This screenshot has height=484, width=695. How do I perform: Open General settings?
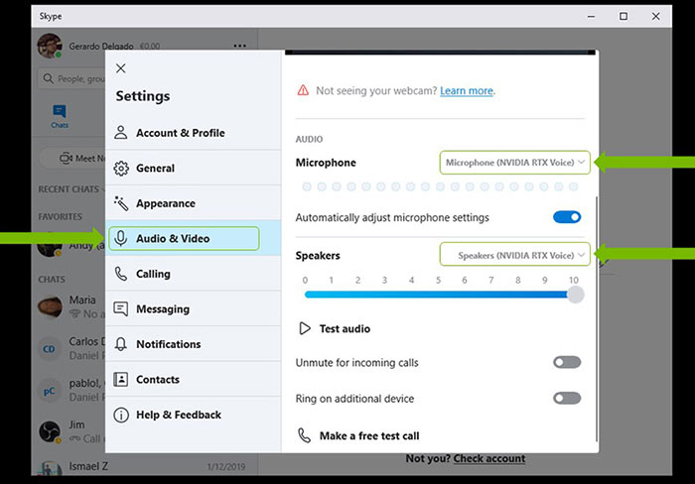pos(194,168)
